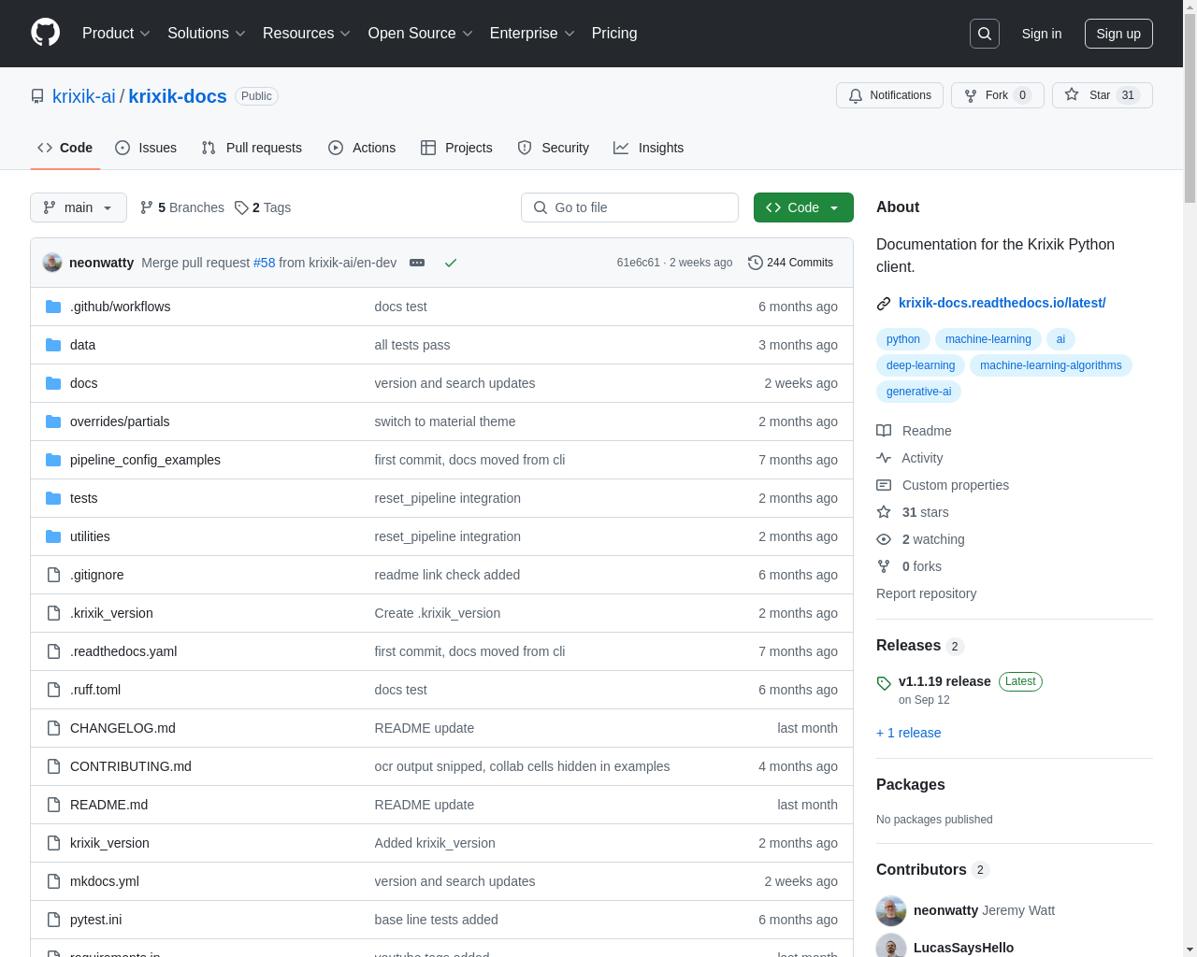
Task: Click the Star icon button
Action: tap(1072, 94)
